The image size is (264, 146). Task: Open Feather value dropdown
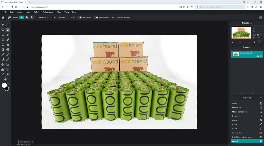point(70,17)
